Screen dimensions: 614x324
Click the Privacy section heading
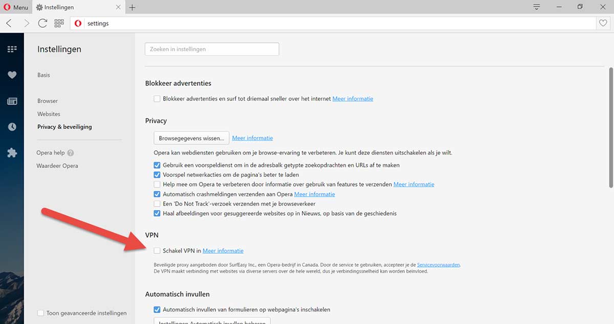click(x=156, y=121)
